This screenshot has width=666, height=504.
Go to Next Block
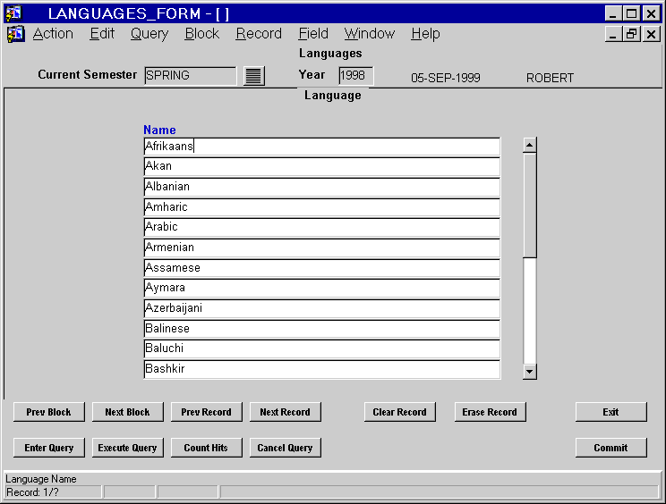(127, 412)
